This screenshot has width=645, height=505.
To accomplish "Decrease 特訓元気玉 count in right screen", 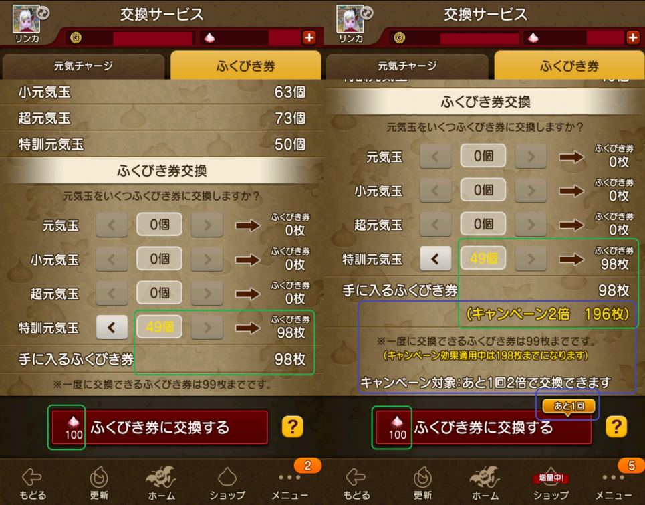I will [435, 259].
